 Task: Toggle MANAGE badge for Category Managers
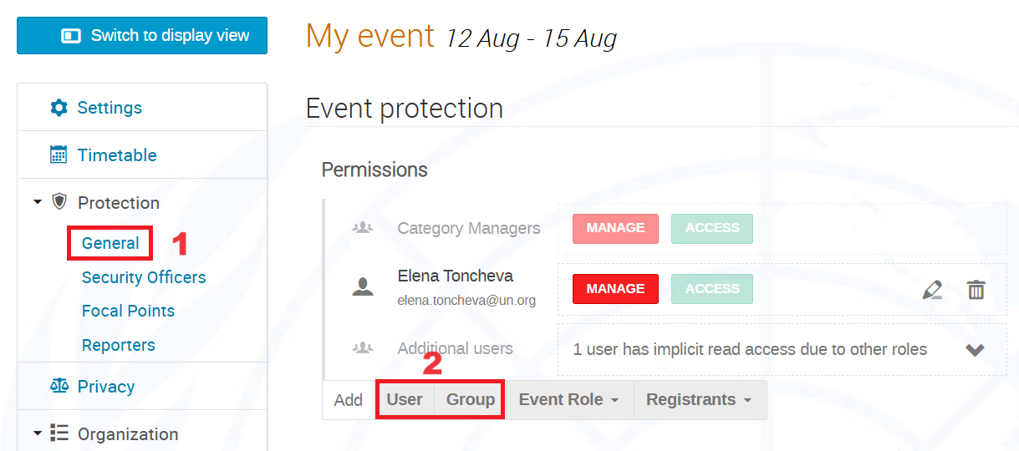coord(615,228)
